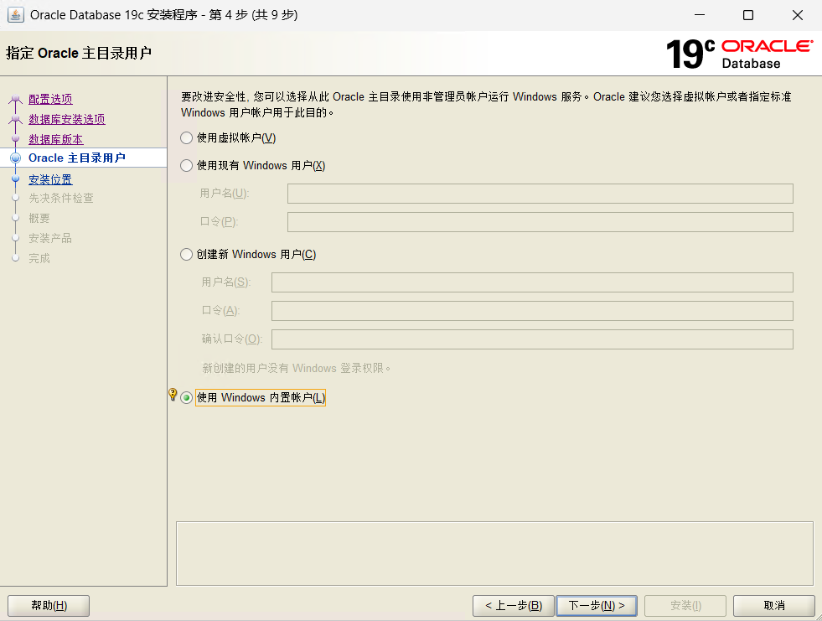Select the 使用虚拟帐户(V) option
This screenshot has width=822, height=621.
(x=186, y=137)
